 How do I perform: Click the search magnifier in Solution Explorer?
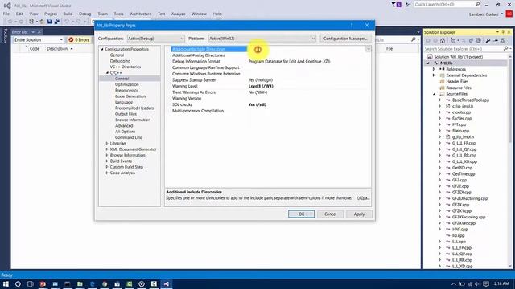click(506, 48)
